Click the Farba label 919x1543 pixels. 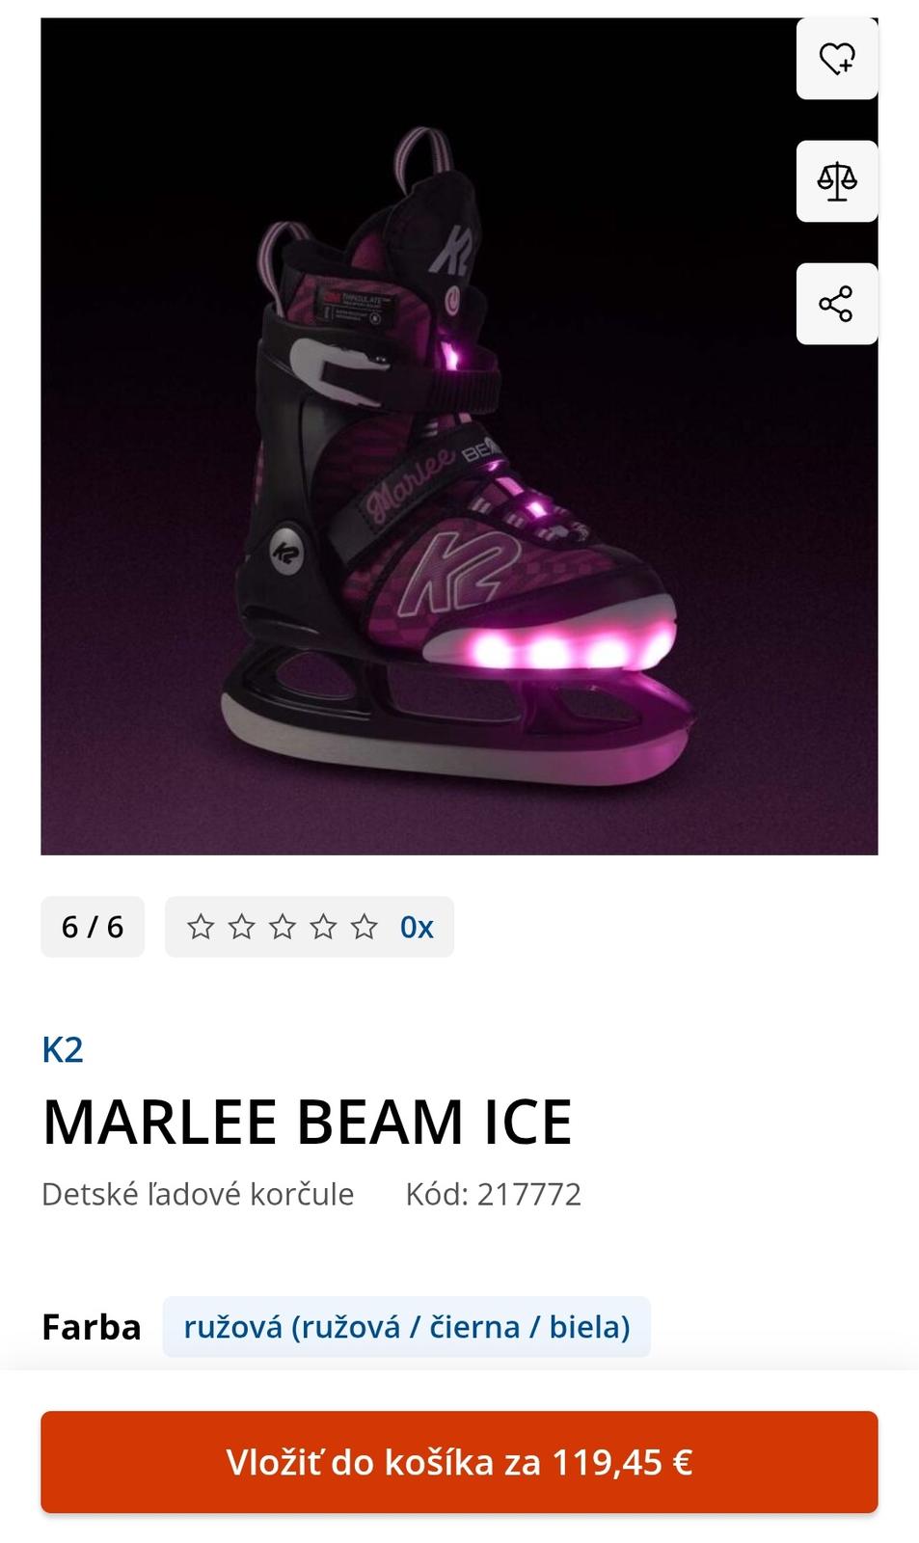[x=92, y=1327]
